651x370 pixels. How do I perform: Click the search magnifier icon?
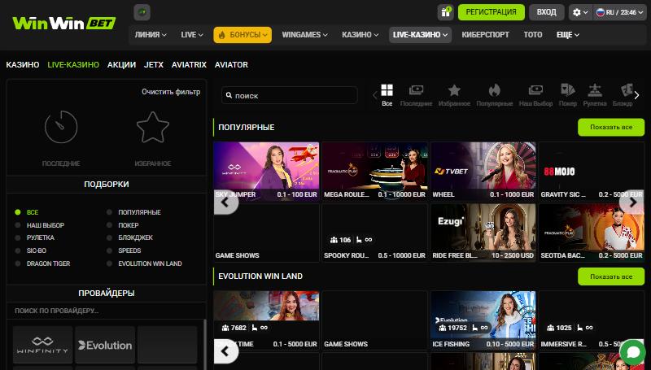229,95
